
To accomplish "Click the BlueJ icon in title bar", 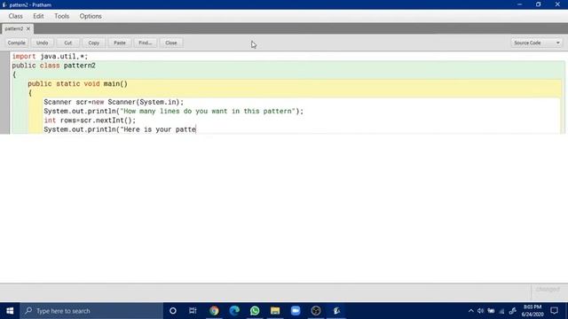I will click(4, 4).
